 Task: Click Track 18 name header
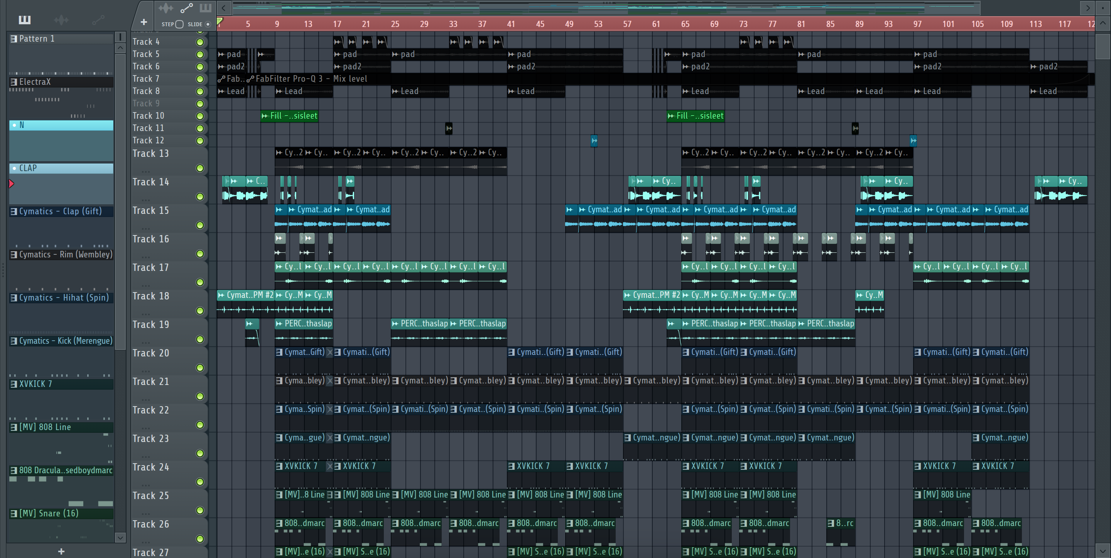150,296
